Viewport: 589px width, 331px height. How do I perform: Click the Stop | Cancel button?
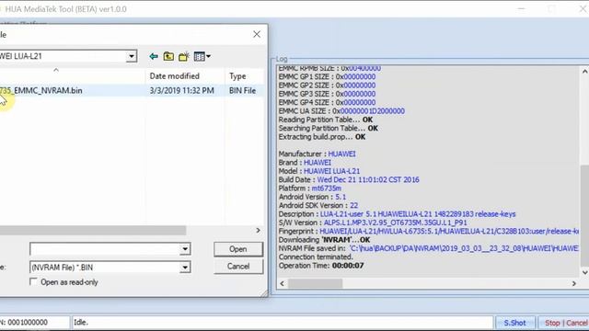565,323
